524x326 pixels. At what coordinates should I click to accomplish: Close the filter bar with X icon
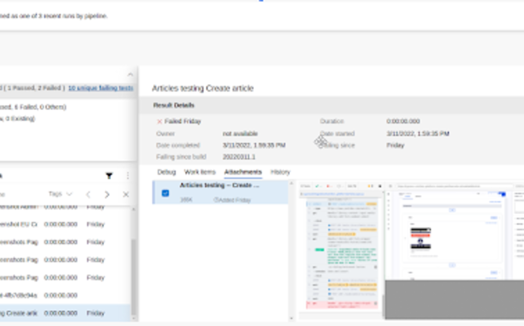[126, 195]
